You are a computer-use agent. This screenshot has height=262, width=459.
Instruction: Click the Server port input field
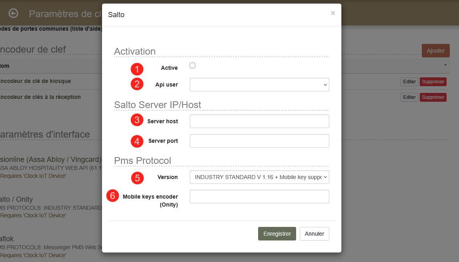click(259, 141)
